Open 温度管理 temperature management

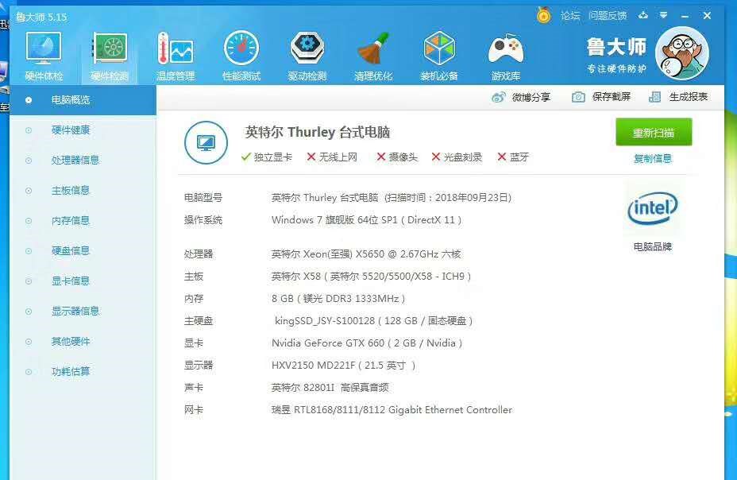176,56
